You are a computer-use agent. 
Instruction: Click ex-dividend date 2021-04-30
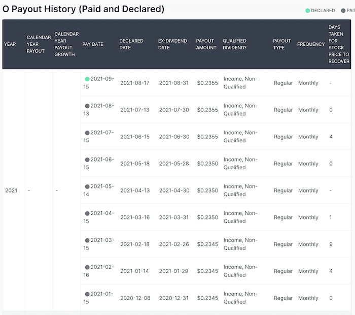pos(174,191)
